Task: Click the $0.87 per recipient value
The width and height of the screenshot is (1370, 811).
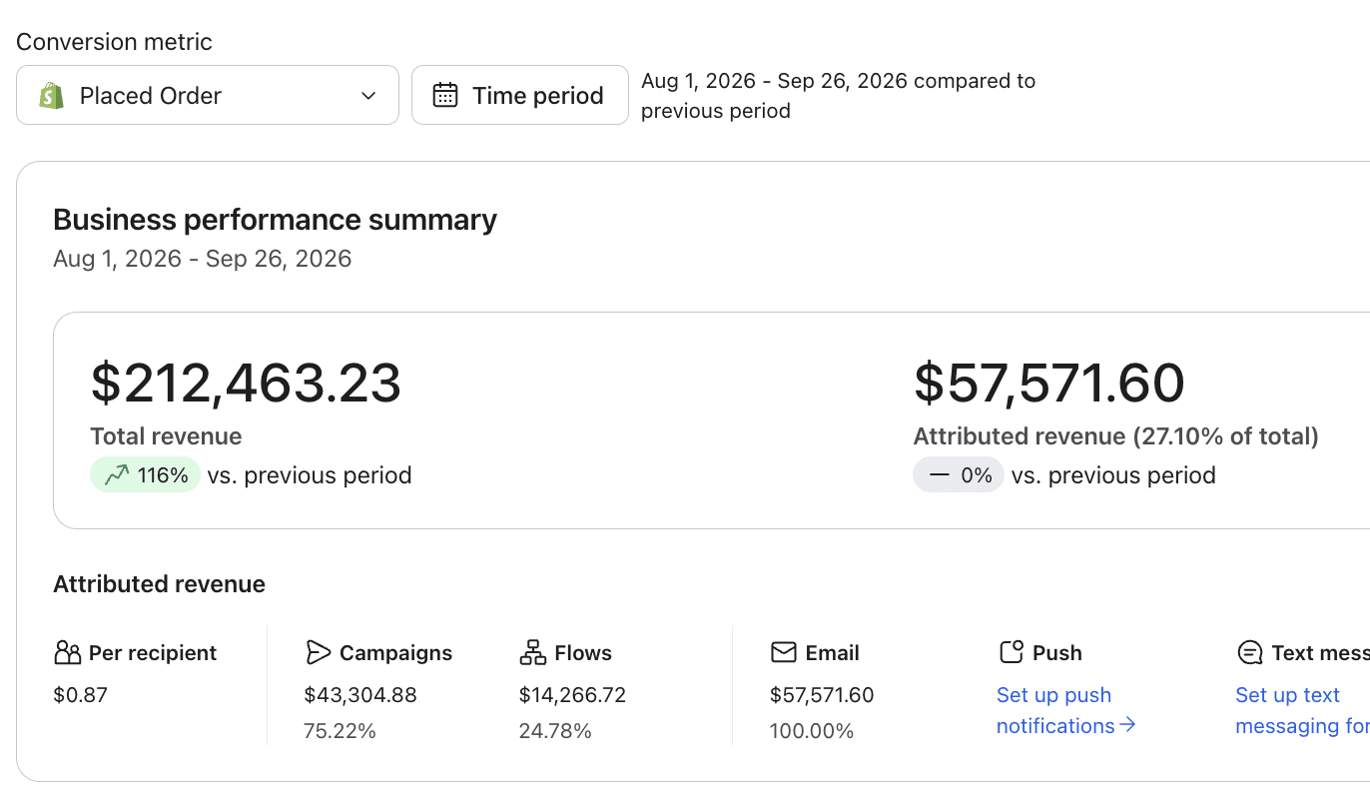Action: point(80,695)
